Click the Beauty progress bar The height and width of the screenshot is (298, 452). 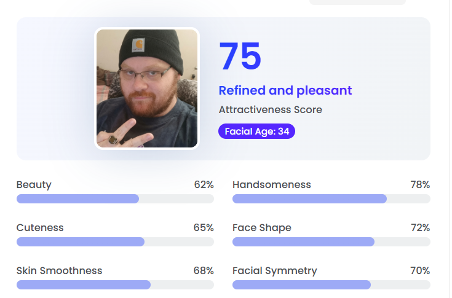click(115, 198)
